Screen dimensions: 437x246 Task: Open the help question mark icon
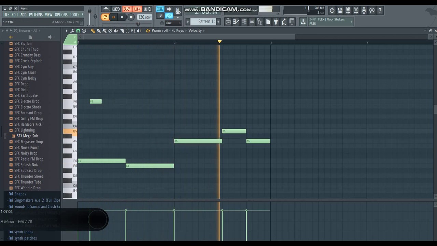[380, 10]
